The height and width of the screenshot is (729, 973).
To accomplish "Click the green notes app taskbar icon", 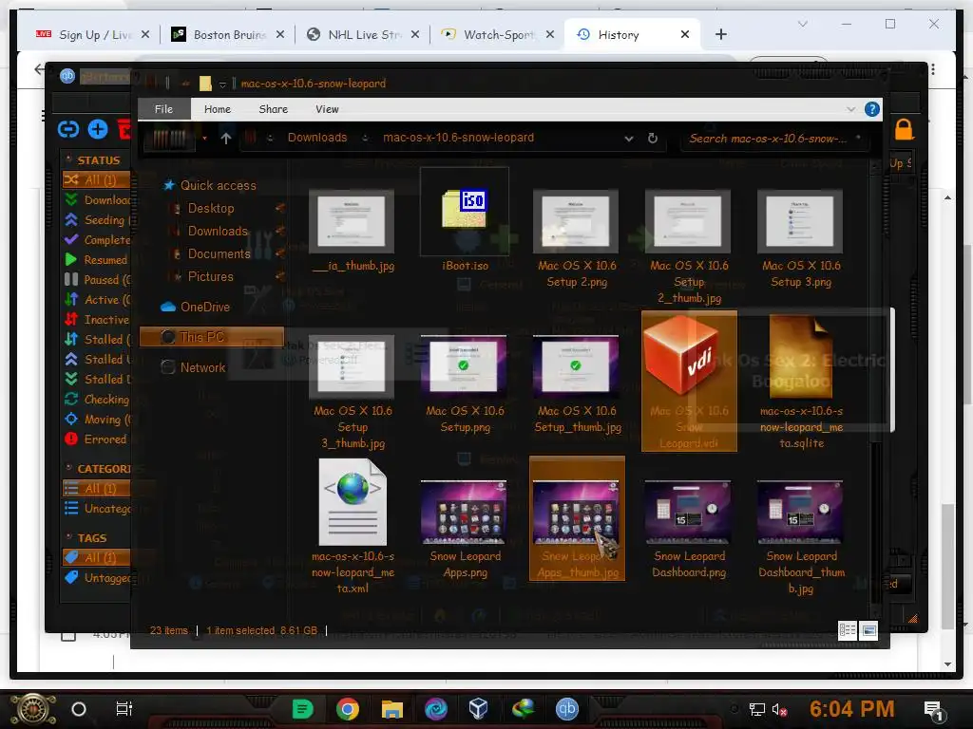I will (303, 708).
